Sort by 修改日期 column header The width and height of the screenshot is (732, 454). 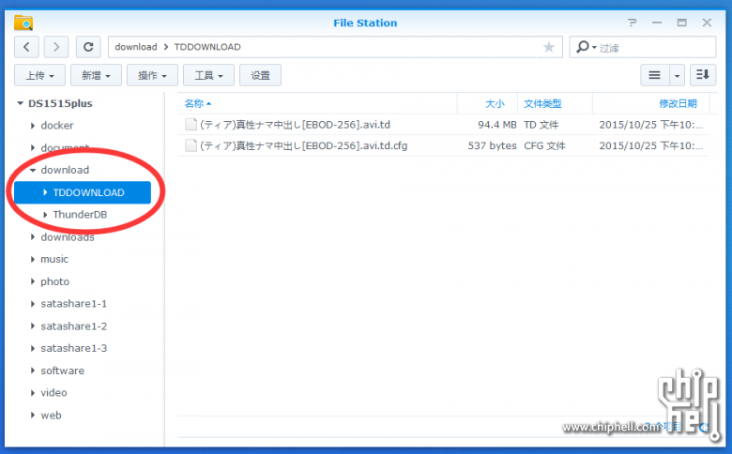point(678,103)
